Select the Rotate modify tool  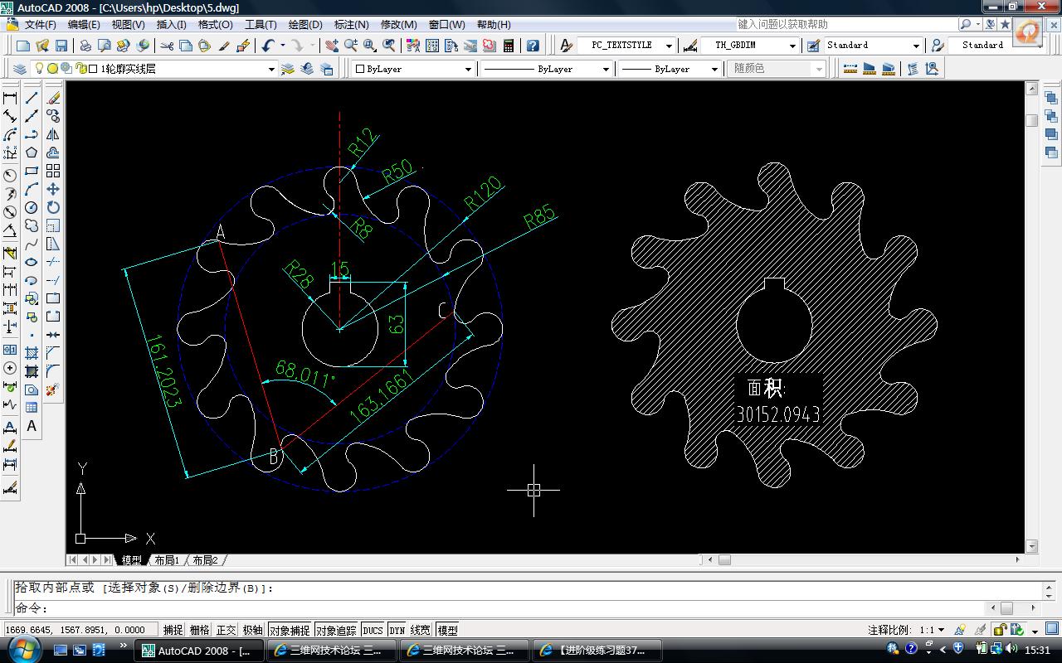tap(53, 207)
